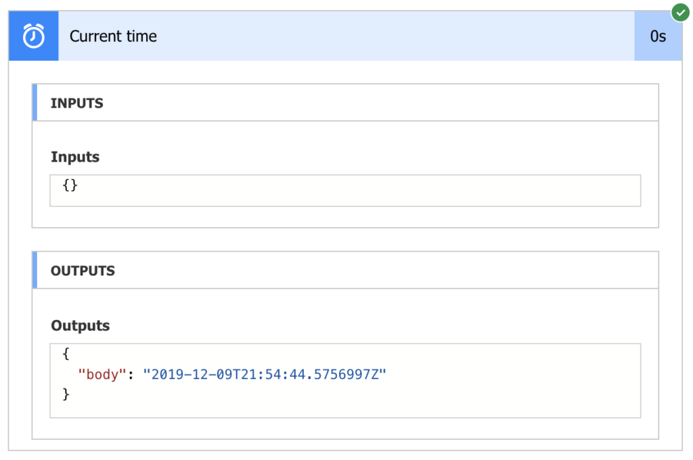This screenshot has height=460, width=693.
Task: Select the blue accent bar beside OUTPUTS
Action: 36,270
